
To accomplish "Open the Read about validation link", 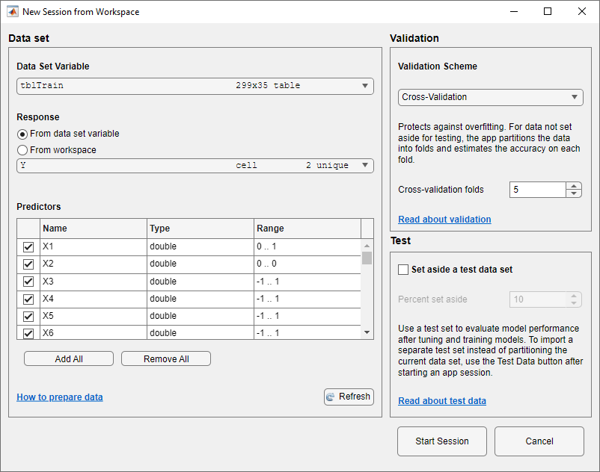I will click(444, 219).
